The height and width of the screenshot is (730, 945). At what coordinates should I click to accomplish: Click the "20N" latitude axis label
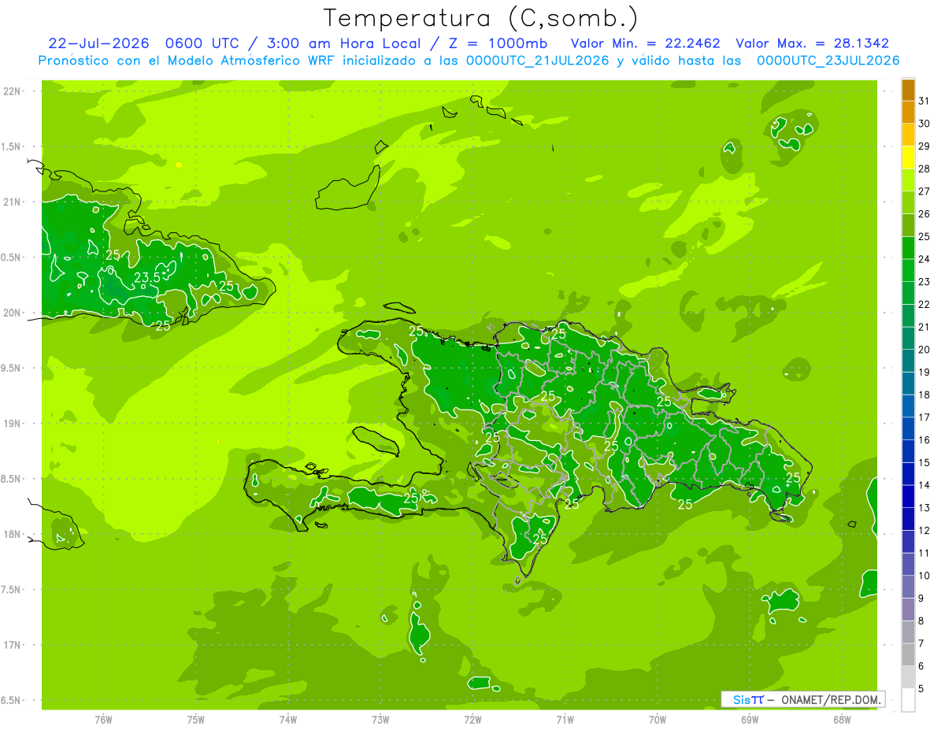coord(12,313)
